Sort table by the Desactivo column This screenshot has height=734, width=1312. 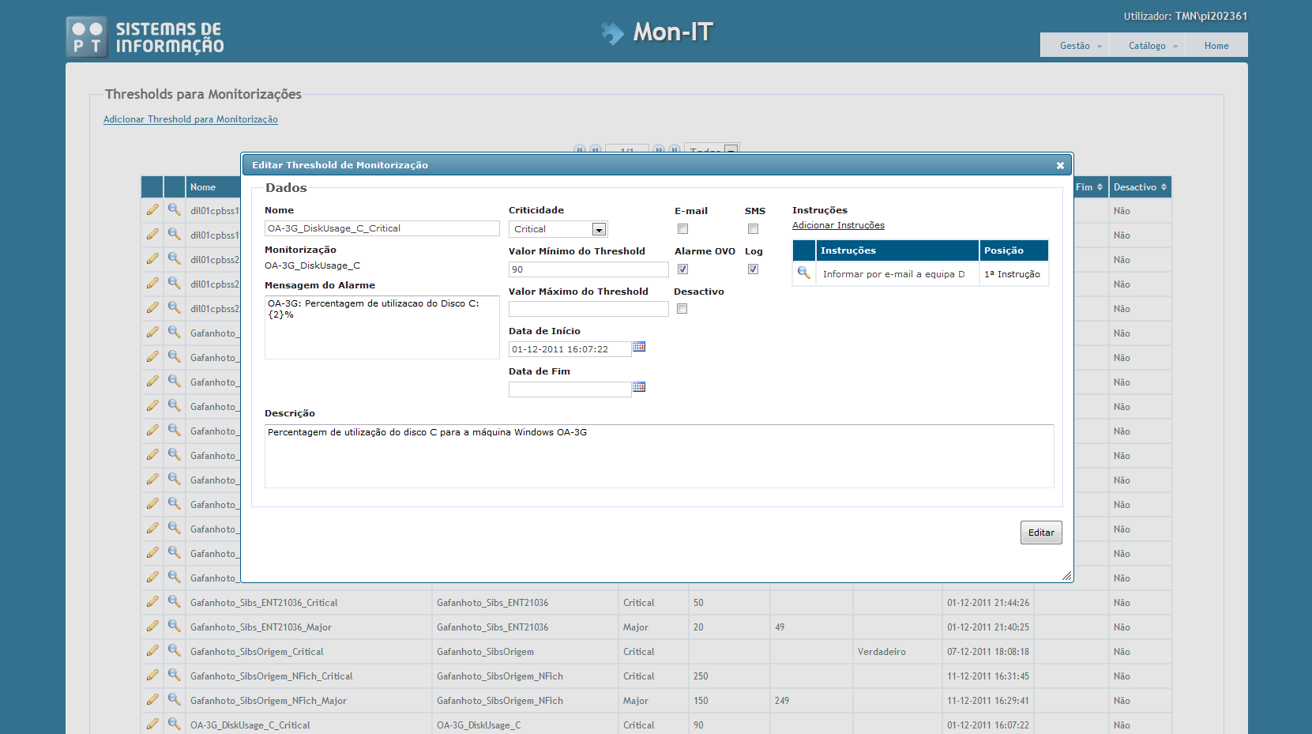[x=1140, y=187]
